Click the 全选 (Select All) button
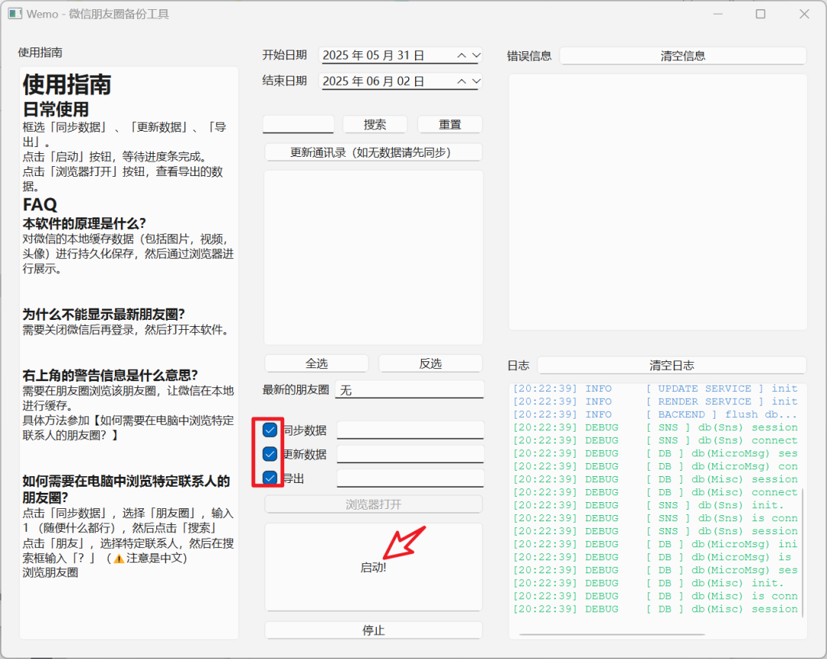 [316, 362]
